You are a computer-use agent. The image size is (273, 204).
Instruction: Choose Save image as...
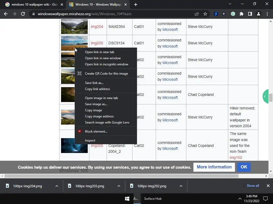(106, 104)
